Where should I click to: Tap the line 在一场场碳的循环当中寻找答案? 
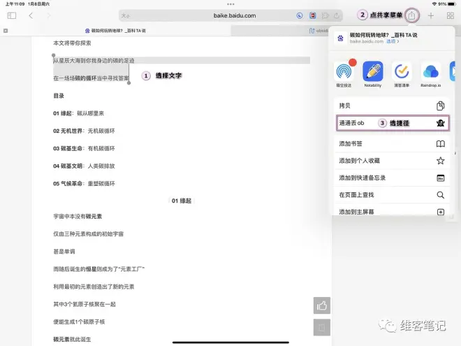coord(91,78)
